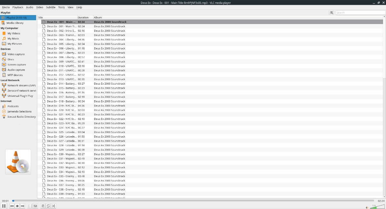Open the Podcasts section
This screenshot has width=386, height=209.
[x=13, y=106]
